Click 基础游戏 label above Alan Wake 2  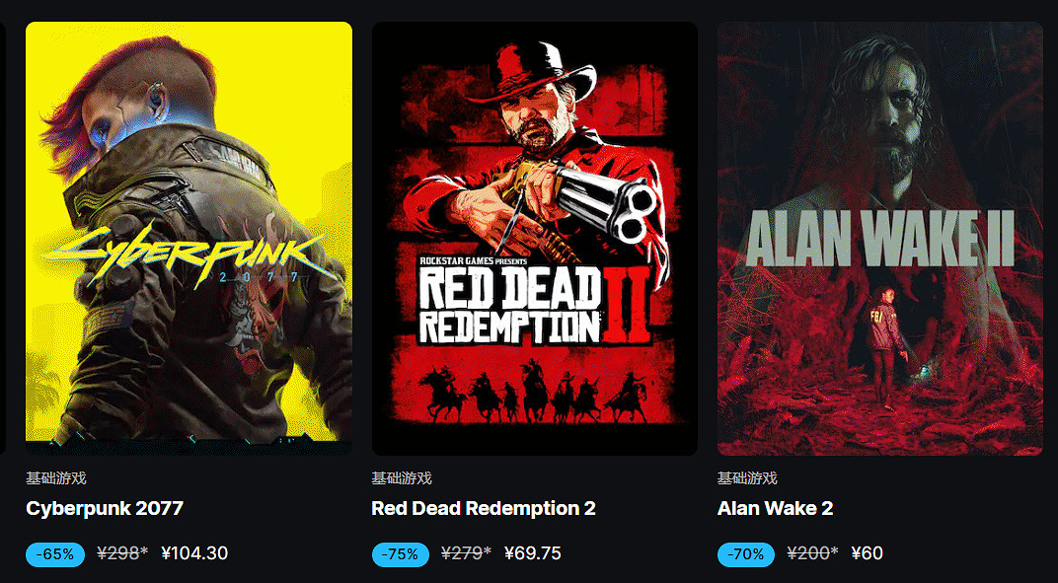pyautogui.click(x=747, y=479)
